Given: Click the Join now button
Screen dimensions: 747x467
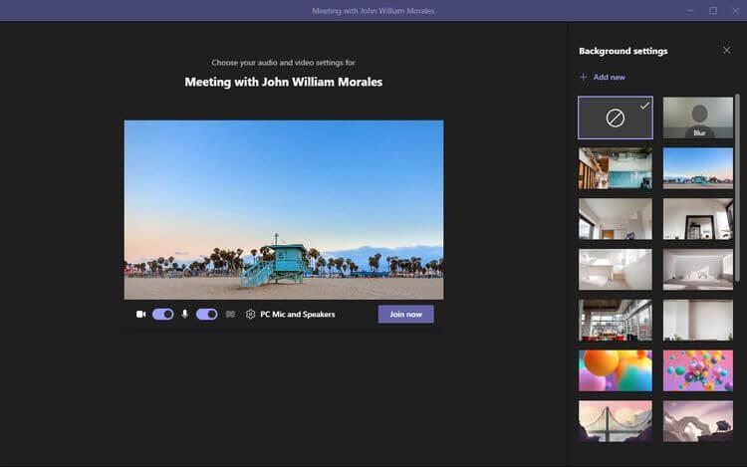Looking at the screenshot, I should [x=406, y=315].
